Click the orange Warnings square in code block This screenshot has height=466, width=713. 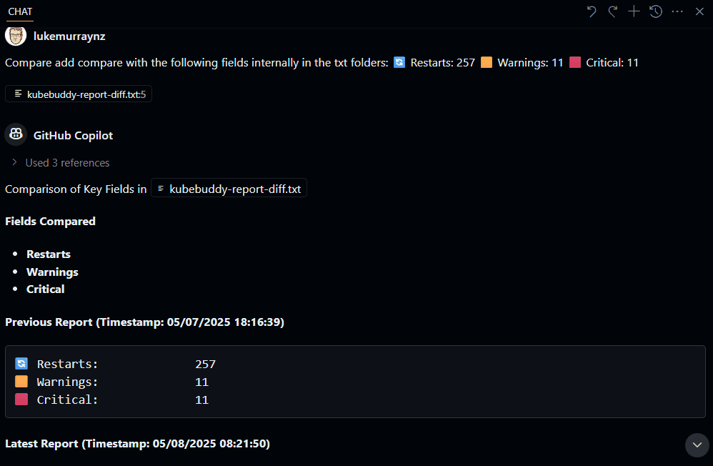(21, 382)
